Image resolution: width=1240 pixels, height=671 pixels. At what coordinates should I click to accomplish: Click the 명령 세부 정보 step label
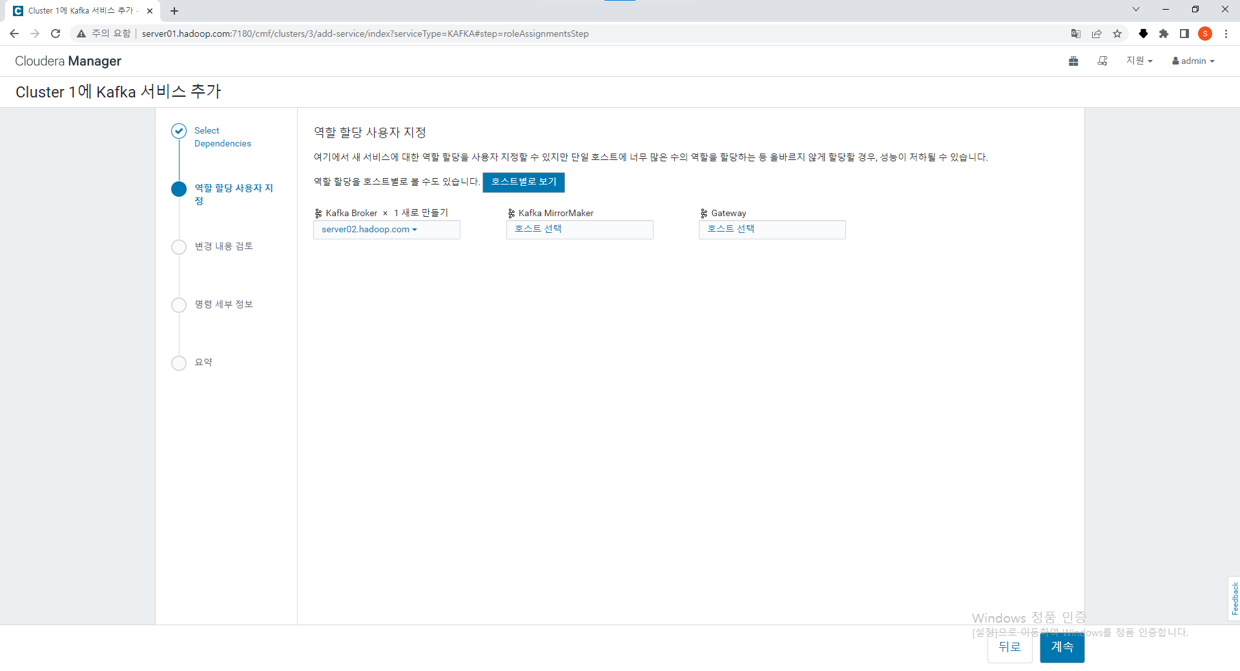click(223, 305)
